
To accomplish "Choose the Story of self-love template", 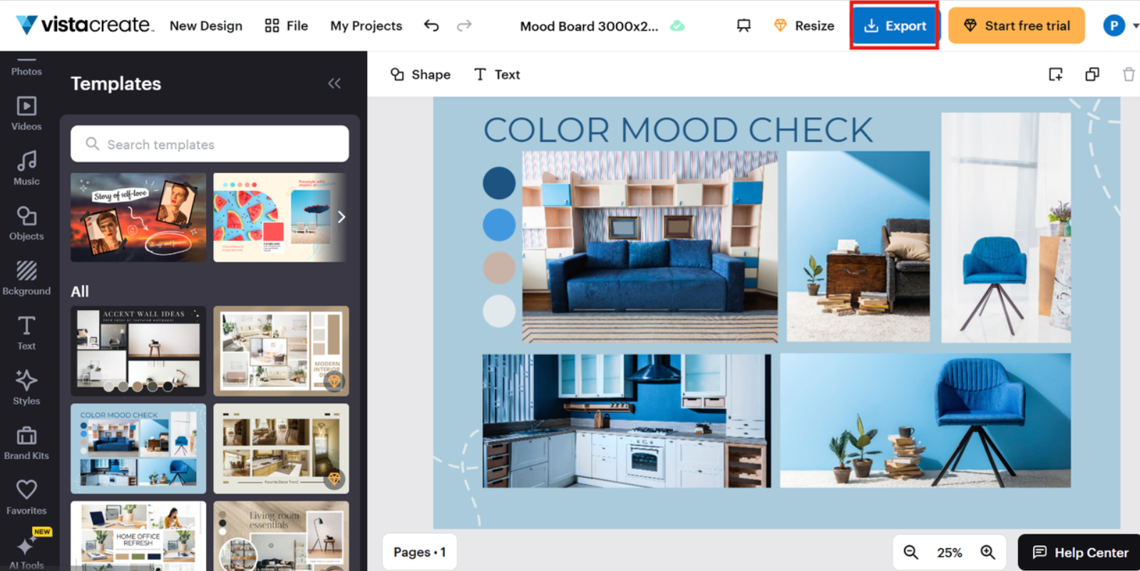I will coord(138,217).
